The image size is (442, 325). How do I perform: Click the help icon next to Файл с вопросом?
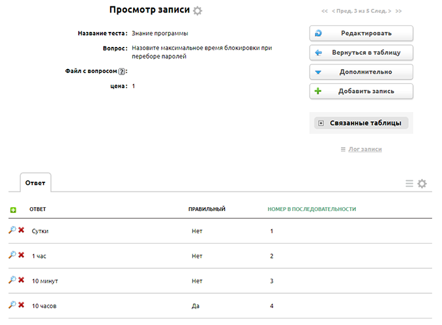[122, 71]
